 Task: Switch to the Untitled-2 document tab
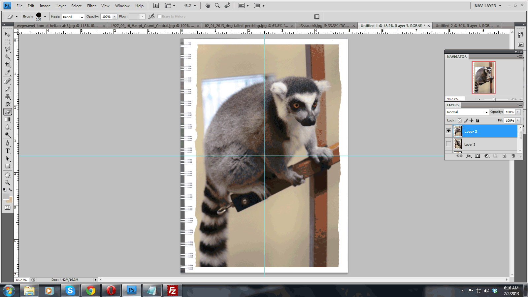click(x=464, y=26)
